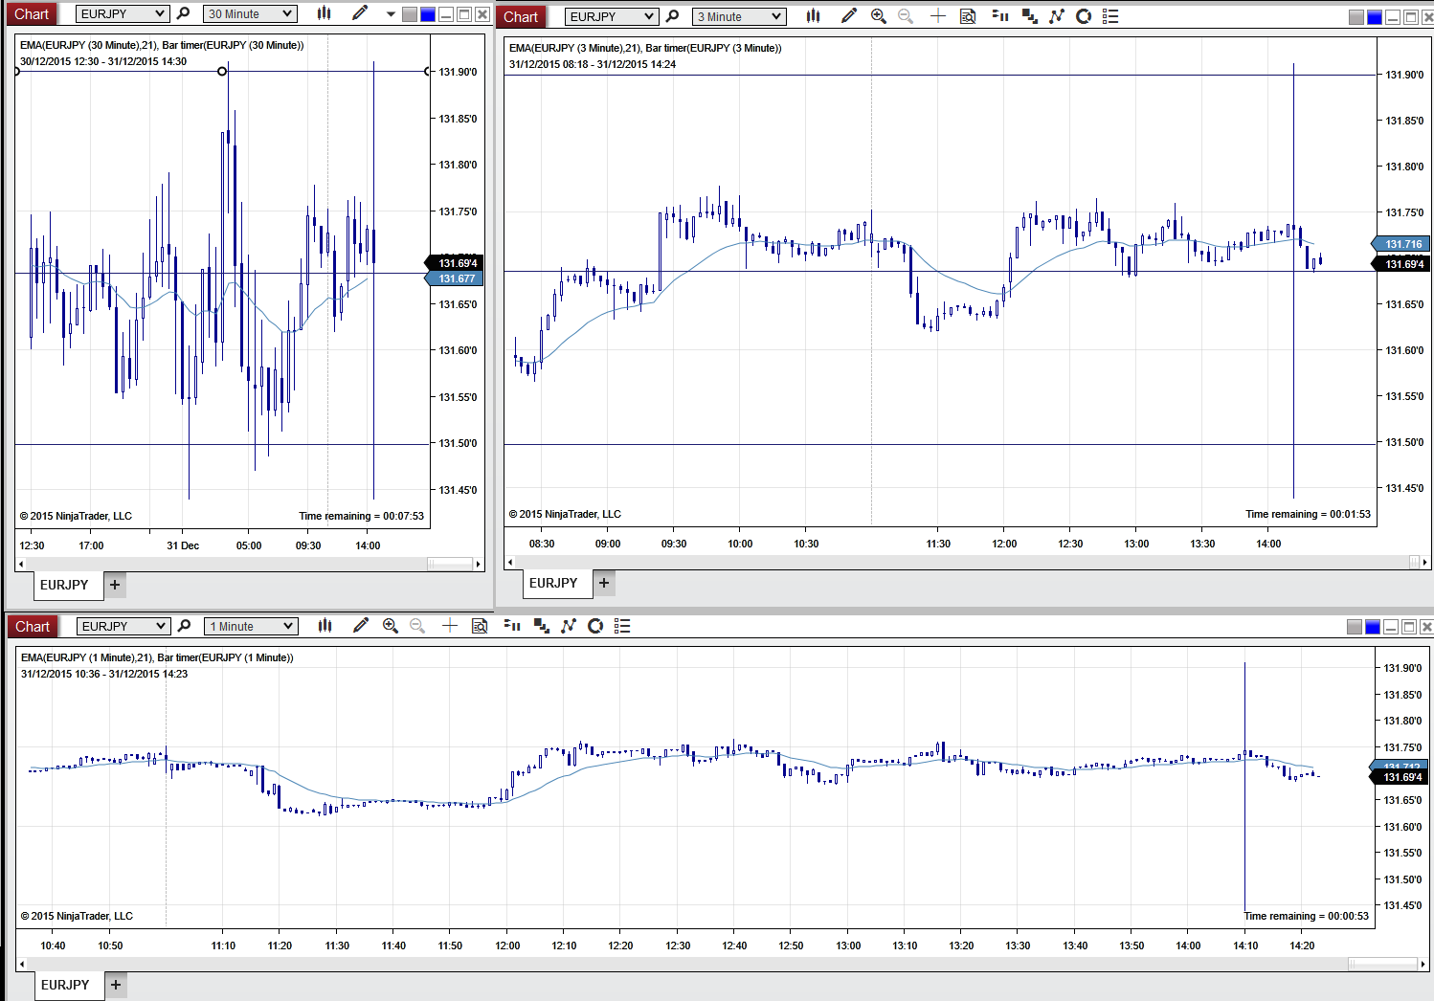The height and width of the screenshot is (1001, 1434).
Task: Toggle Chart Trader bars icon in 3 Minute chart
Action: [1000, 16]
